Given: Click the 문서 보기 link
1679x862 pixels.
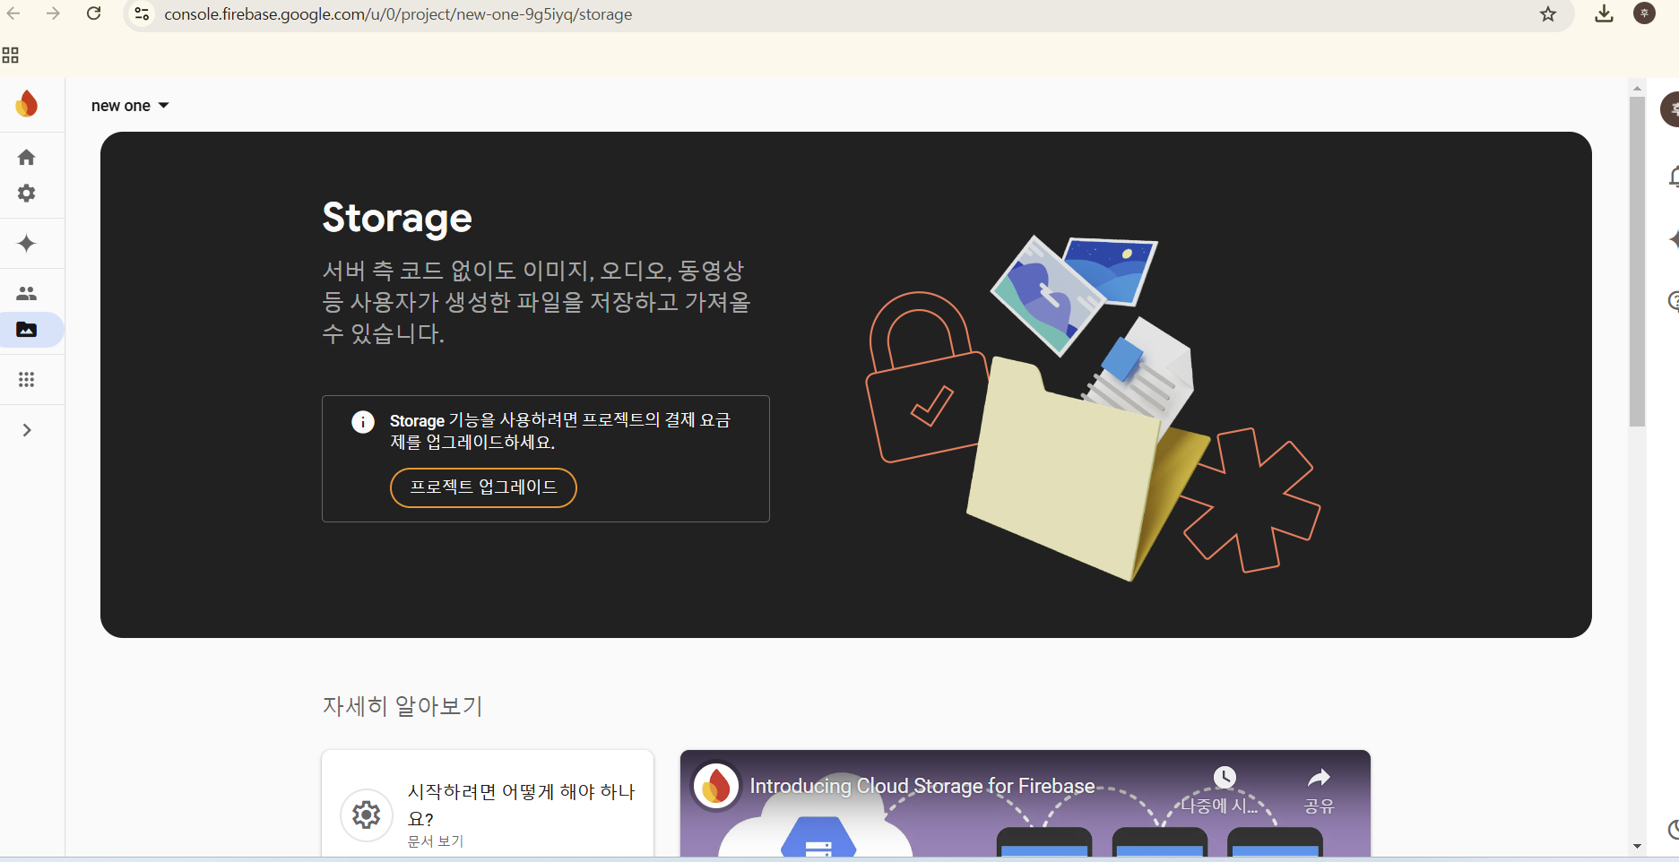Looking at the screenshot, I should tap(436, 841).
